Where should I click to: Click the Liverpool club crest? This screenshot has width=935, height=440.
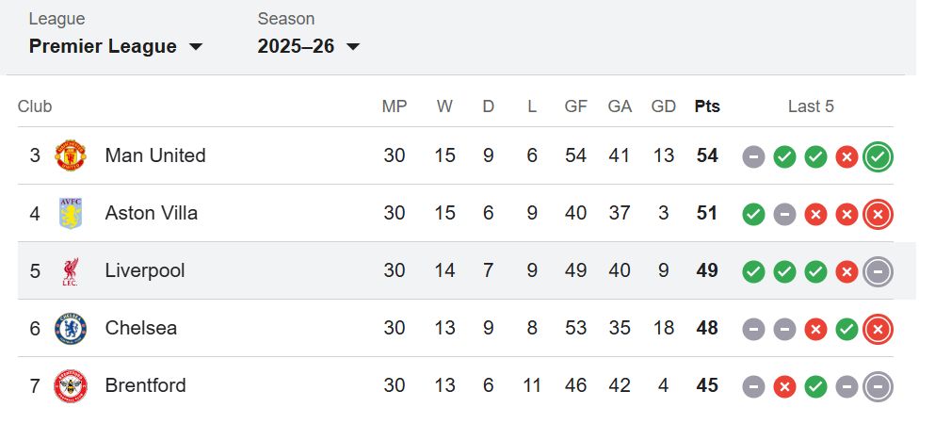71,271
